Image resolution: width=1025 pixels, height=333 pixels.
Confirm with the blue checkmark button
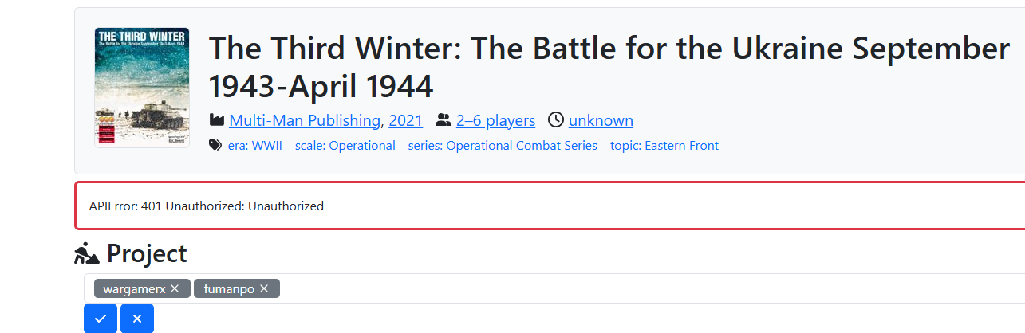click(x=101, y=319)
